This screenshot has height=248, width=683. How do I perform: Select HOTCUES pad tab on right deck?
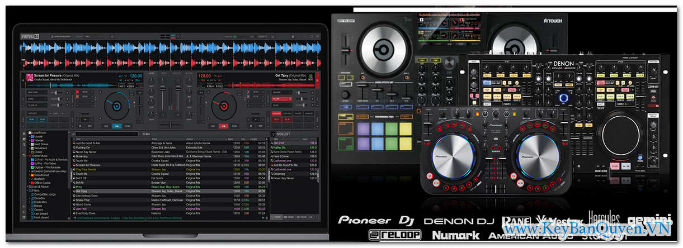pyautogui.click(x=276, y=113)
